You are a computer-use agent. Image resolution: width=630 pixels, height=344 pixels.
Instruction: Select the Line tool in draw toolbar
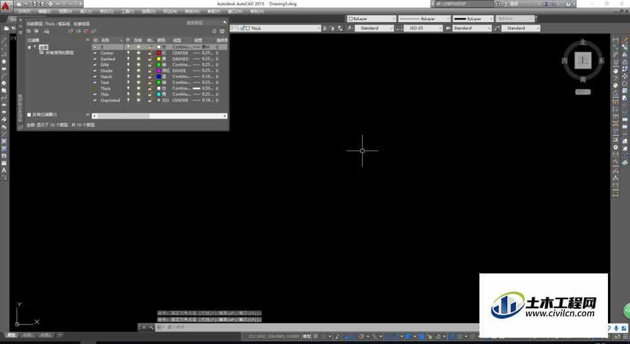tap(4, 40)
